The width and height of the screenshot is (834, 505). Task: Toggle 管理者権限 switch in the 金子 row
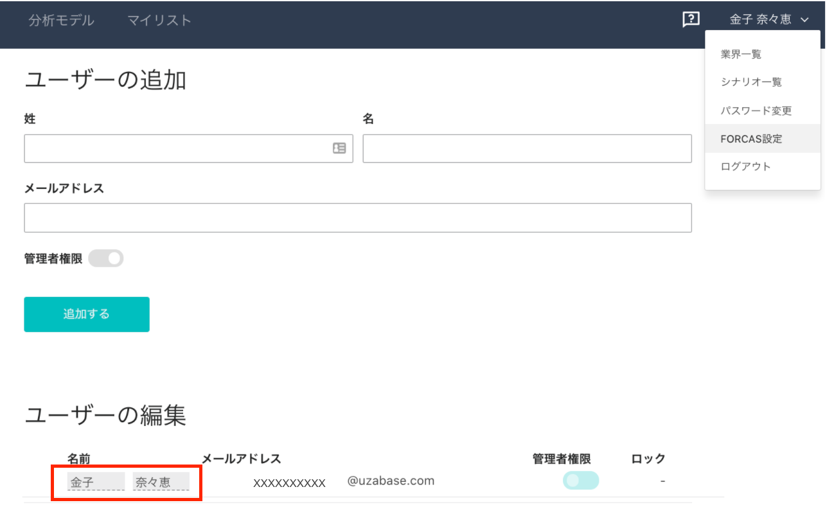[580, 481]
